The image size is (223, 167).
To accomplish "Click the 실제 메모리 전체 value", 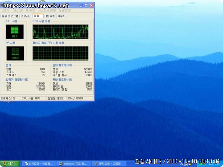I will pyautogui.click(x=88, y=69).
